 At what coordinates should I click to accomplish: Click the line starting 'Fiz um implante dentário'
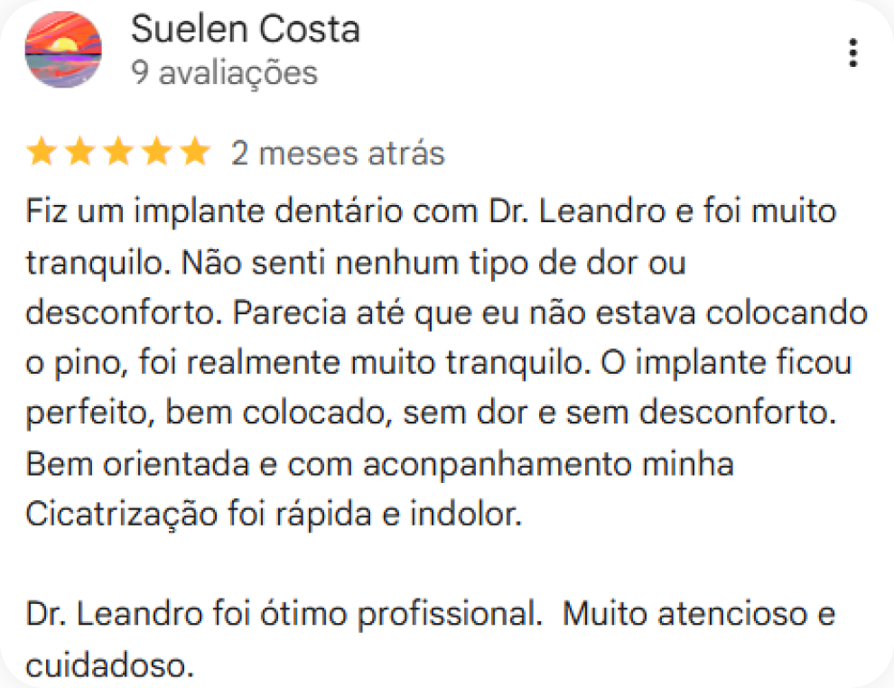[x=431, y=214]
